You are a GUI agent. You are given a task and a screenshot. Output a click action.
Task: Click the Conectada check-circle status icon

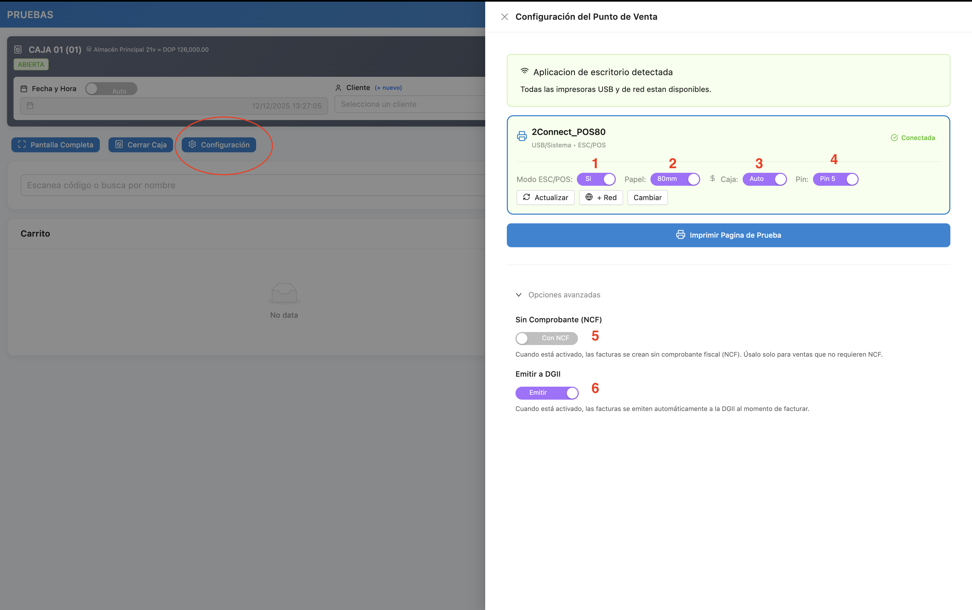coord(894,138)
